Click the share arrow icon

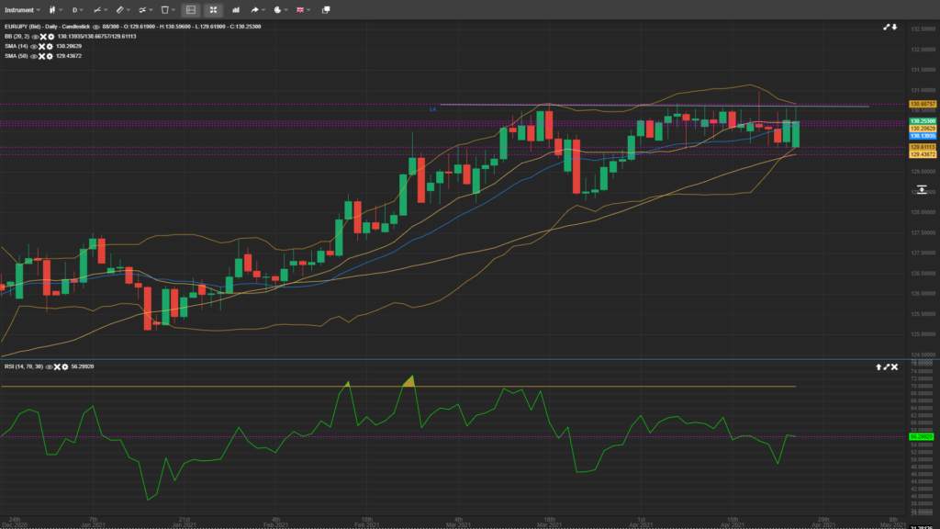[x=255, y=9]
